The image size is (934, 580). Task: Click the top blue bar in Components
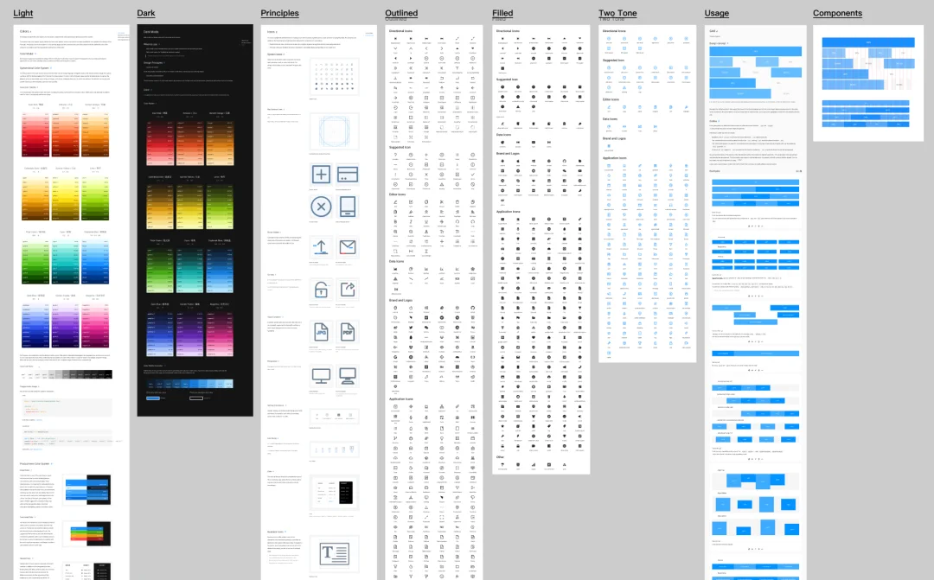(868, 42)
